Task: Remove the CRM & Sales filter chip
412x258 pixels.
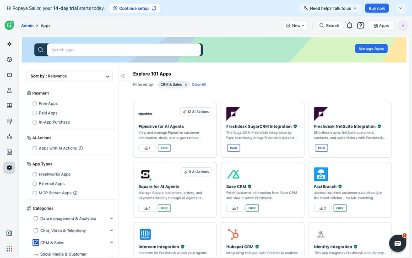Action: pos(186,85)
